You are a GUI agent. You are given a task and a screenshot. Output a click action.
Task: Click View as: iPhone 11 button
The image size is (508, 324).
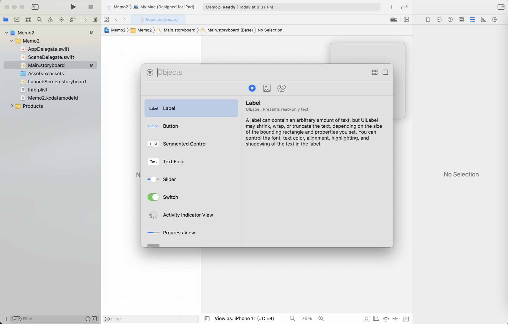pos(244,318)
